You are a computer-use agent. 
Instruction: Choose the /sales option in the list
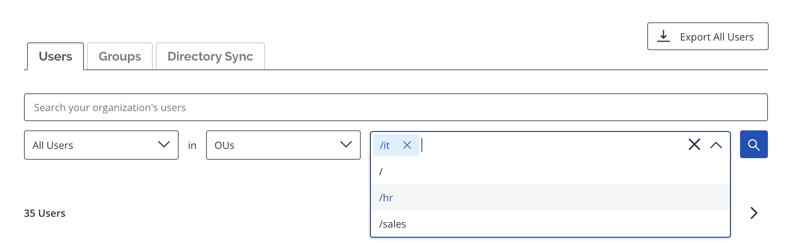tap(550, 224)
